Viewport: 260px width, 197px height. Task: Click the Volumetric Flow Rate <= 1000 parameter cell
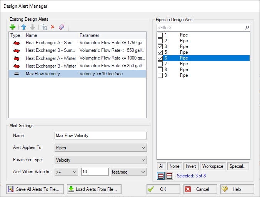[112, 58]
